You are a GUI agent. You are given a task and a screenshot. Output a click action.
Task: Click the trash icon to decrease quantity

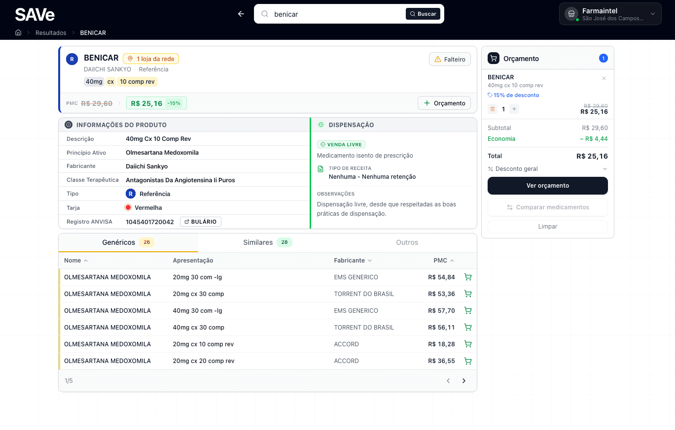(492, 109)
